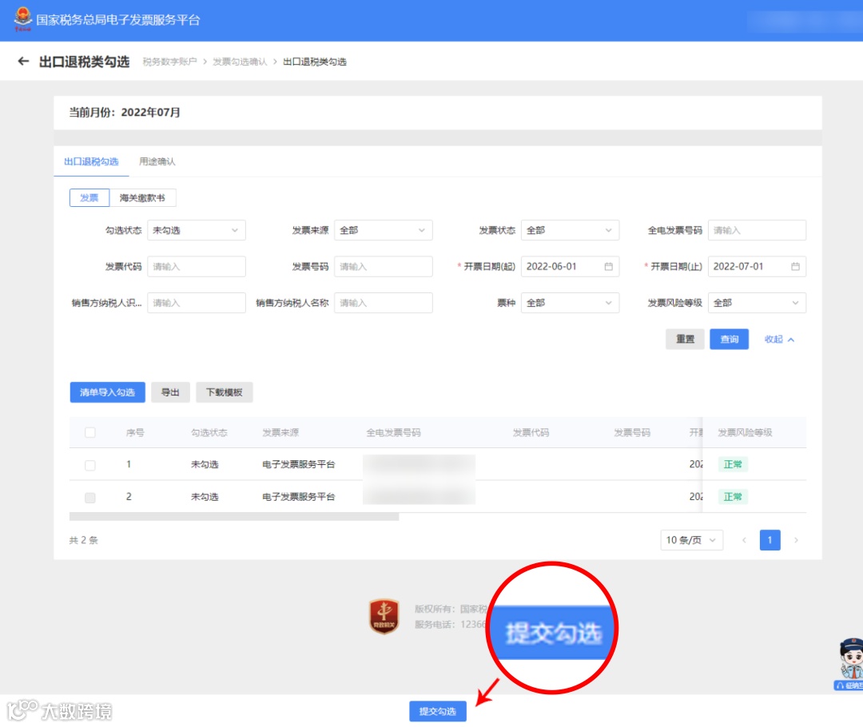Open the 征纳互动 assistant mascot
Screen dimensions: 863x727
point(850,663)
